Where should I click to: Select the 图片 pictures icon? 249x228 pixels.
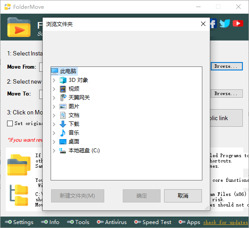(63, 107)
